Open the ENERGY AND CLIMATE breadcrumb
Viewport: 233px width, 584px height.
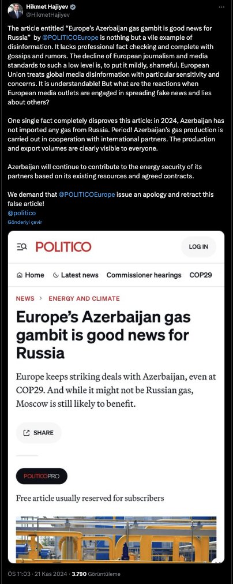click(x=84, y=298)
